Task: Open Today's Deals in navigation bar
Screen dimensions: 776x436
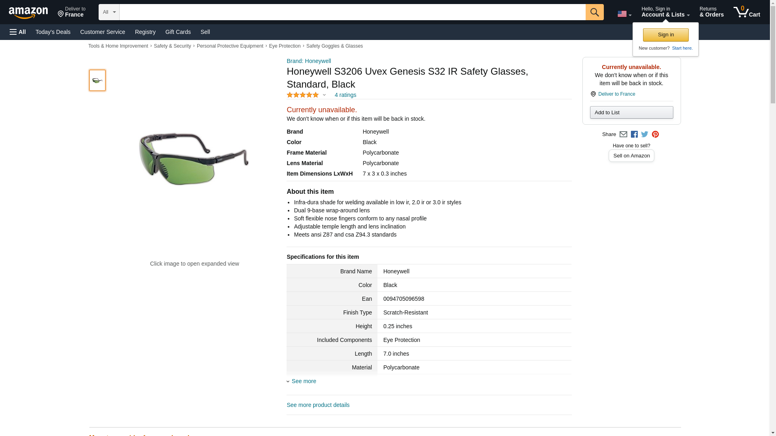Action: click(53, 32)
